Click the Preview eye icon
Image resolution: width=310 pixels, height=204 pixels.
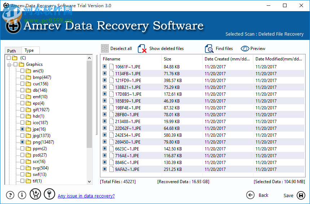click(x=245, y=48)
